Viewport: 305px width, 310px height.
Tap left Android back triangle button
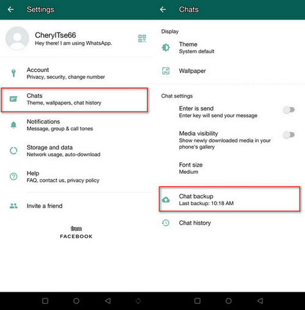(108, 301)
